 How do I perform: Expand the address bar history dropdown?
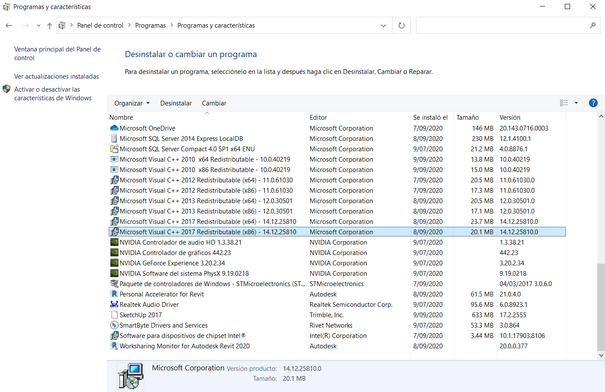pyautogui.click(x=383, y=26)
